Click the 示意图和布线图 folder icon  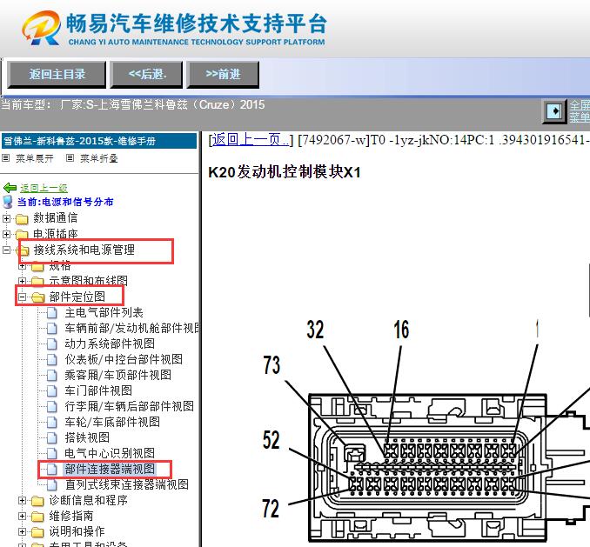click(37, 281)
